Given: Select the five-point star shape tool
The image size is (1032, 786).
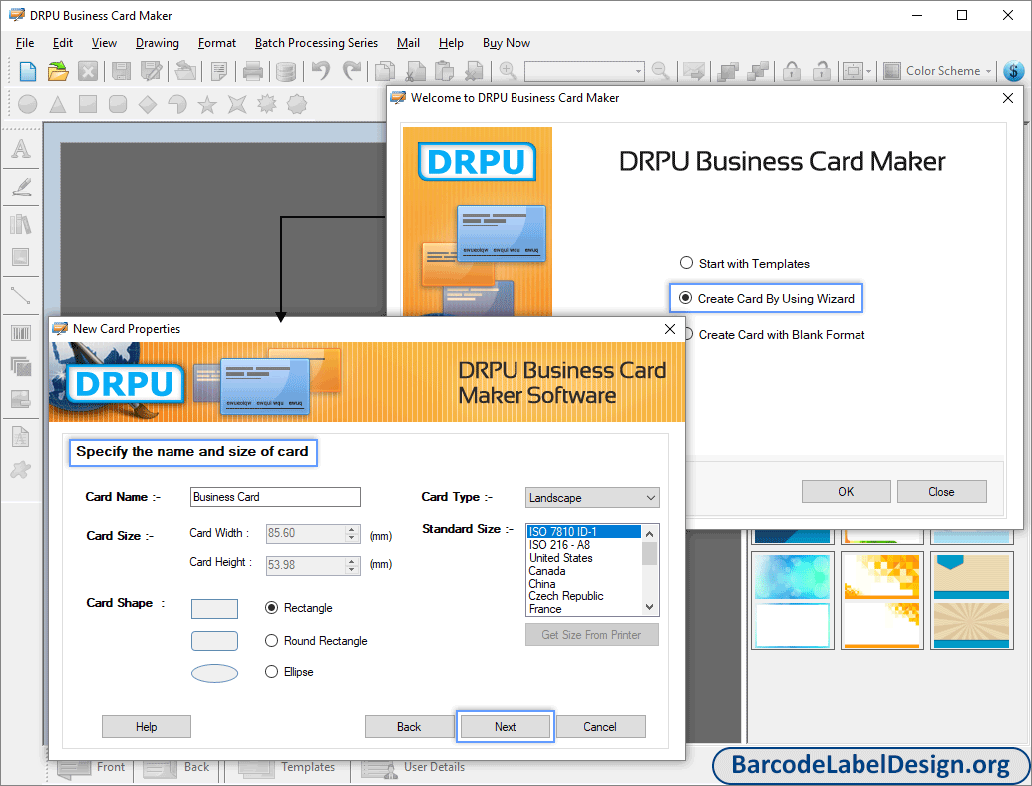Looking at the screenshot, I should (x=207, y=104).
